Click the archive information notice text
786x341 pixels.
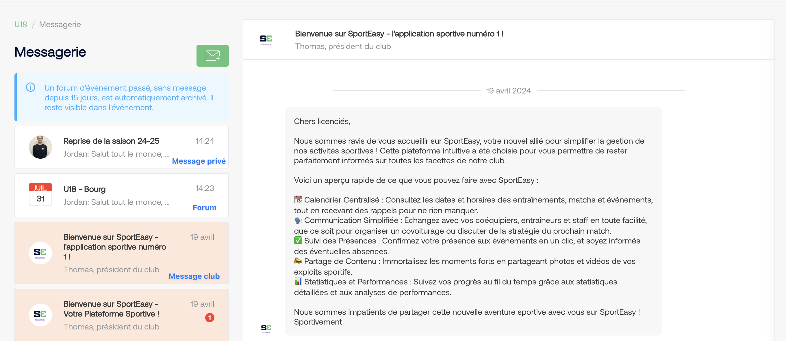click(x=129, y=98)
